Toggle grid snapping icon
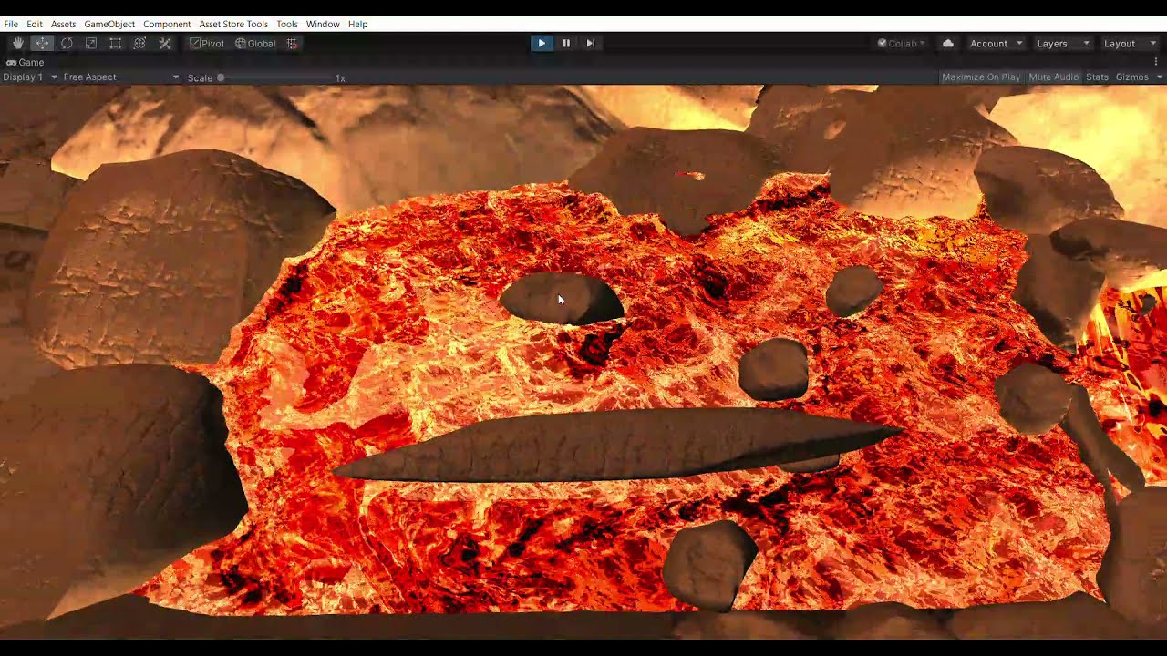Viewport: 1167px width, 656px height. (x=292, y=43)
